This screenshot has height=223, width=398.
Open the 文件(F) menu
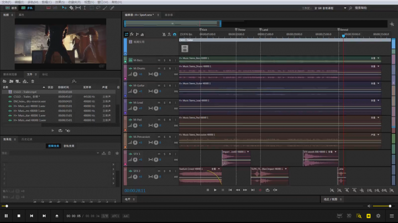tap(6, 2)
